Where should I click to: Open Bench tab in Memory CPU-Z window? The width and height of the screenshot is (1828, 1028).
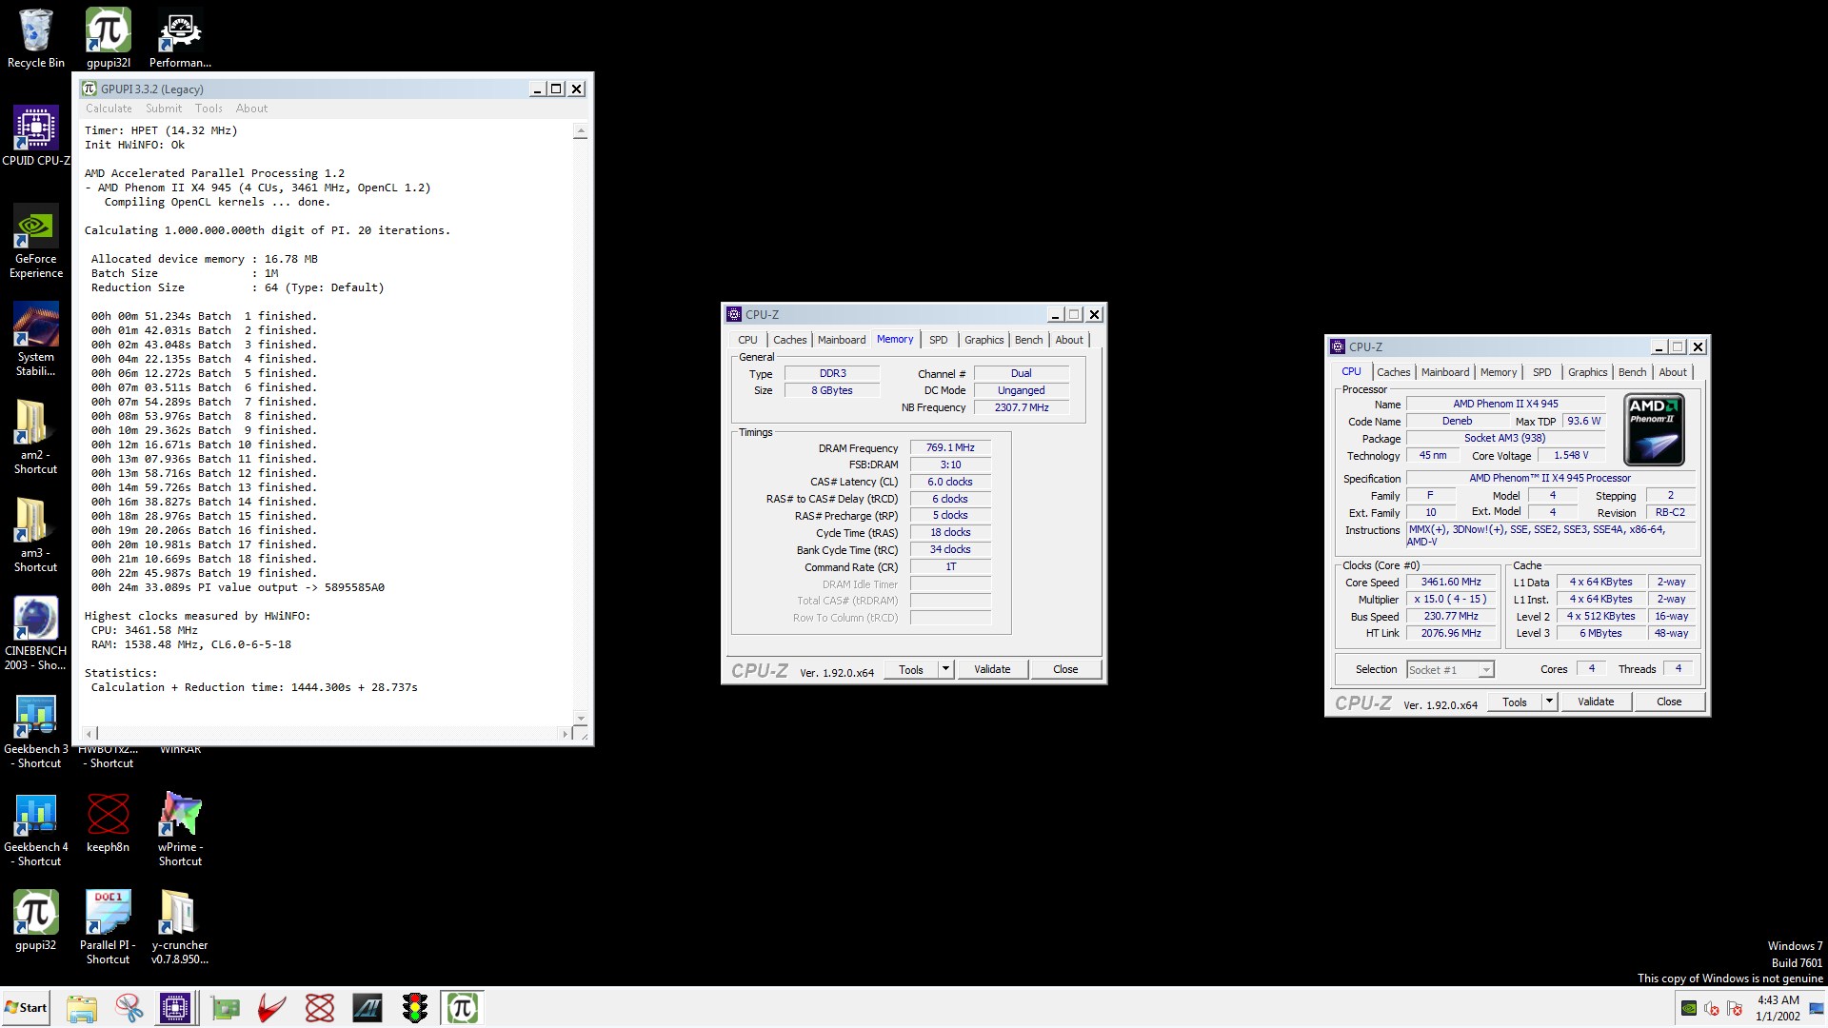[1028, 340]
